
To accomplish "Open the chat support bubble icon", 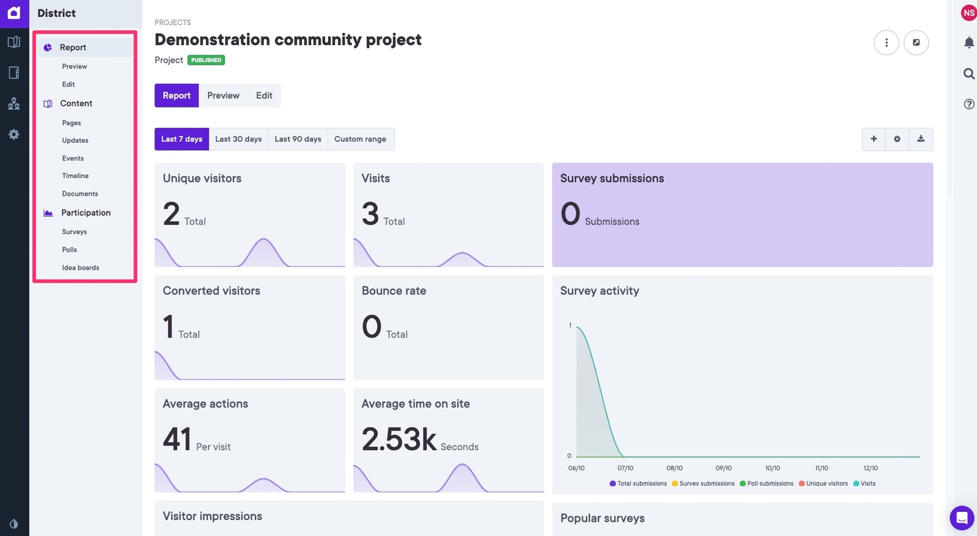I will [962, 518].
